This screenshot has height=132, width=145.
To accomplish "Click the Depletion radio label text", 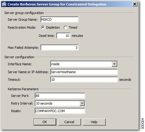I will 53,27.
